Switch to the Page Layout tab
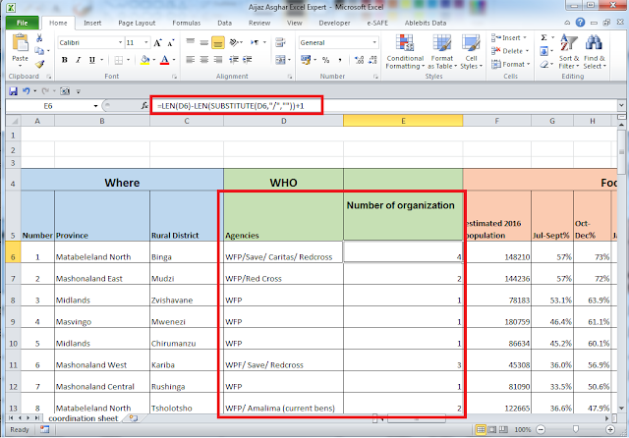Screen dimensions: 629x438 pyautogui.click(x=137, y=23)
